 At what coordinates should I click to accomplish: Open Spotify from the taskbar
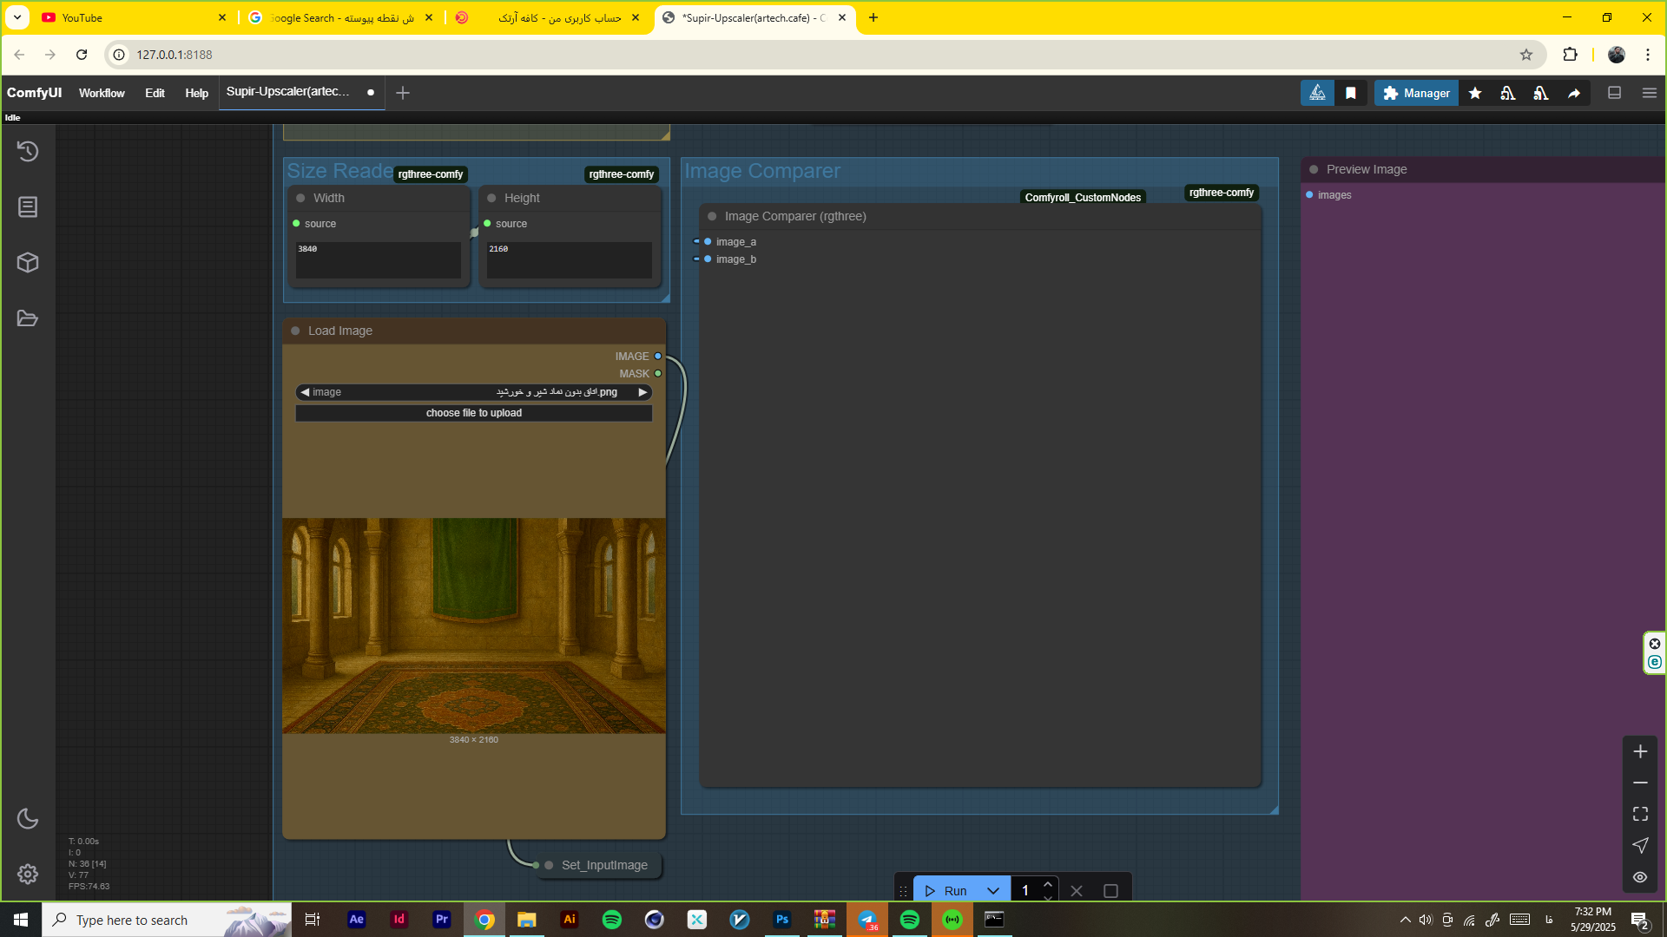[611, 920]
